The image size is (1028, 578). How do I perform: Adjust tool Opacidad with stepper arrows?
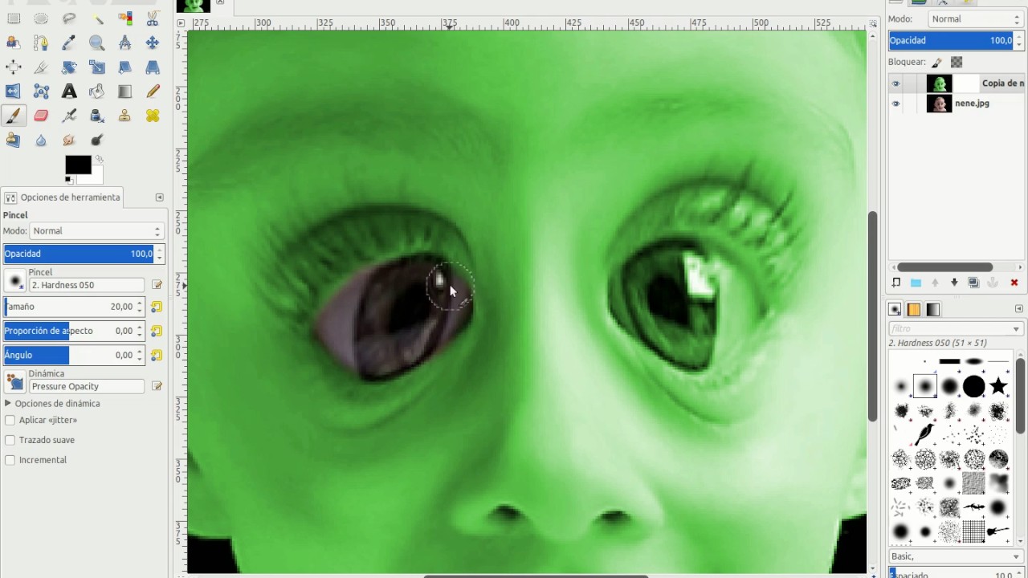coord(159,254)
